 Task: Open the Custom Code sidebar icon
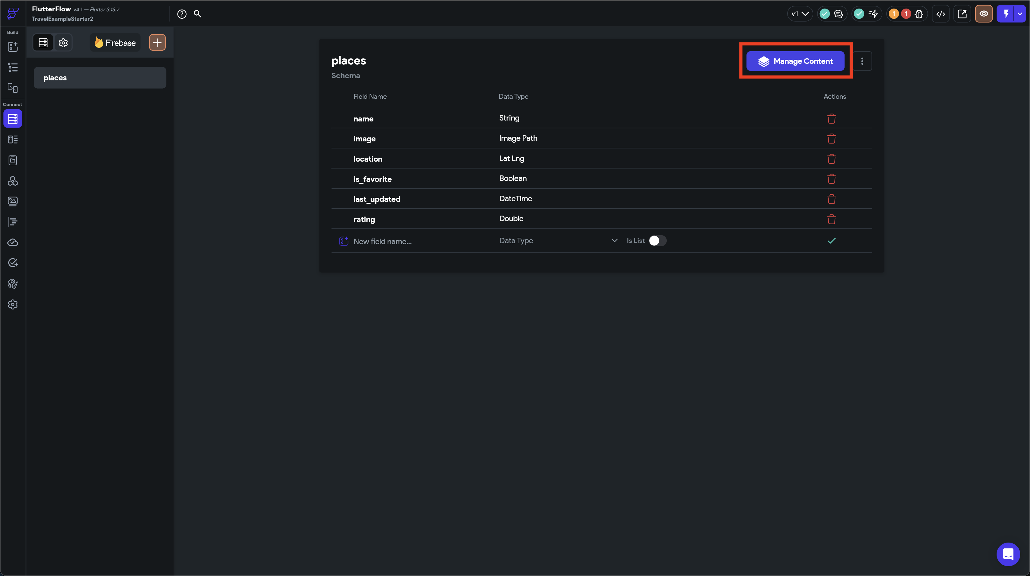[13, 222]
